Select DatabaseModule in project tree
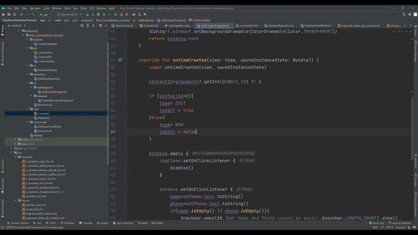Screen dimensions: 418x235 coord(47,70)
